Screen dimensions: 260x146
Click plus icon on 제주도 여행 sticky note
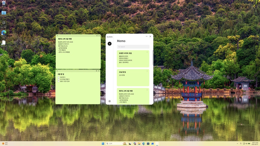[x=57, y=36]
